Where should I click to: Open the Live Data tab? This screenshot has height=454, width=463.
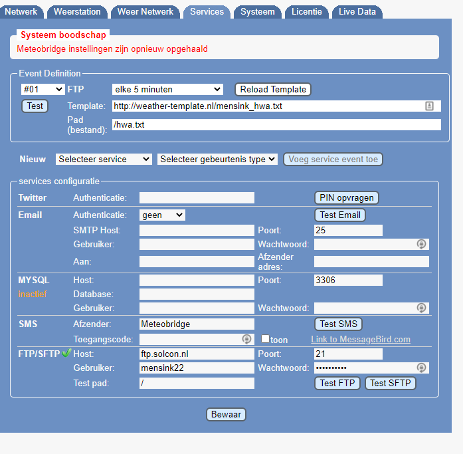(x=357, y=12)
